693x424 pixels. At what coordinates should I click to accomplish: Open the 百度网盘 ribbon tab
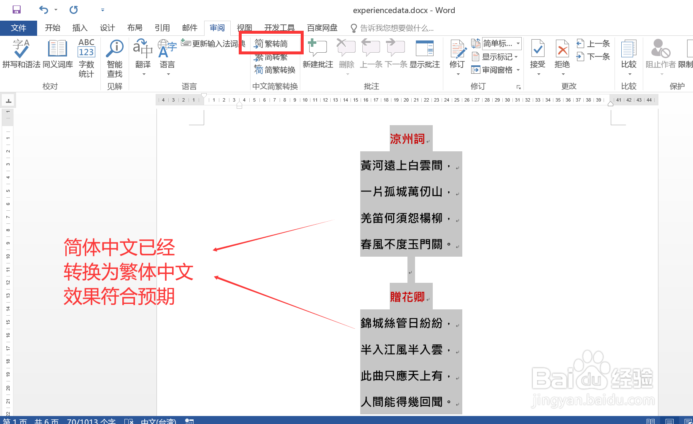pyautogui.click(x=322, y=28)
